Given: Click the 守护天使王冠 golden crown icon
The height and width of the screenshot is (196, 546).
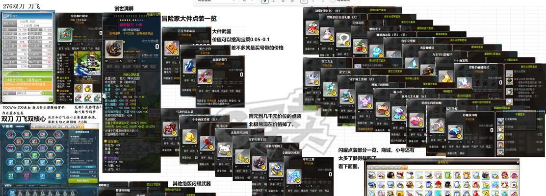Looking at the screenshot, I should pos(242,157).
